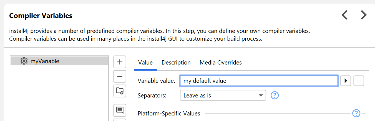The image size is (375, 121).
Task: Click the Separators dropdown arrow
Action: click(261, 96)
